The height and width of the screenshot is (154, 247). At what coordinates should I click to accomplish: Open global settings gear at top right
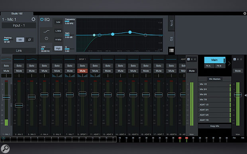245,13
